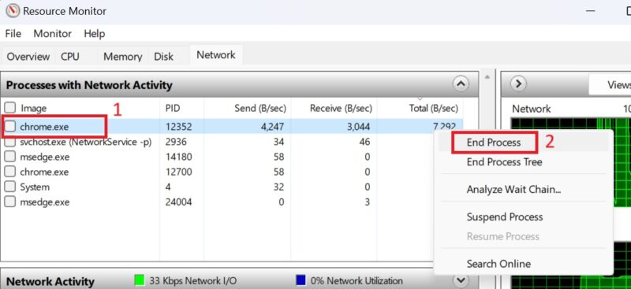
Task: Check the chrome.exe PID 12700 checkbox
Action: [10, 172]
